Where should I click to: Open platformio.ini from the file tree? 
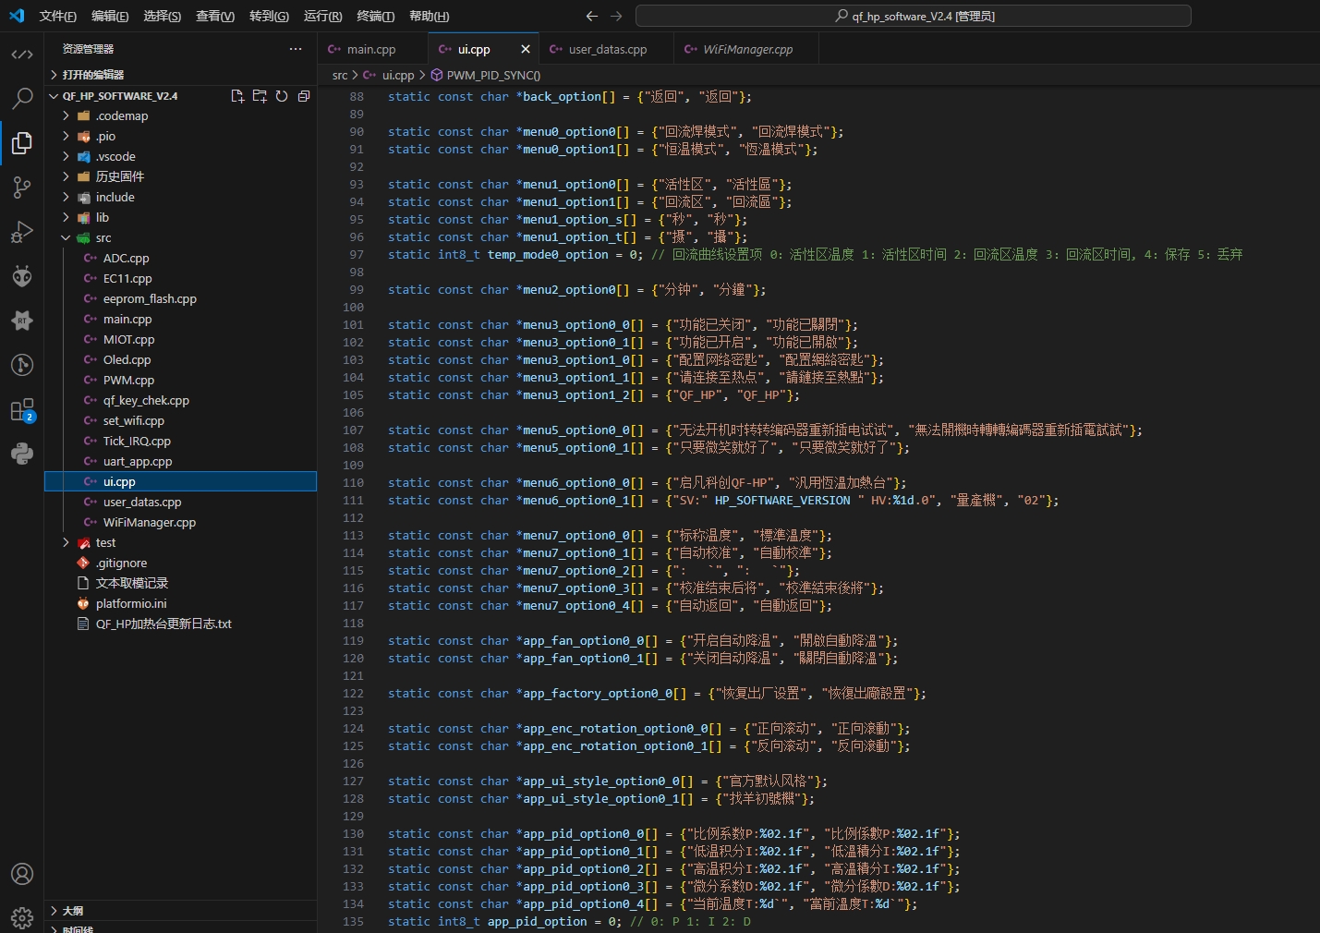coord(131,604)
